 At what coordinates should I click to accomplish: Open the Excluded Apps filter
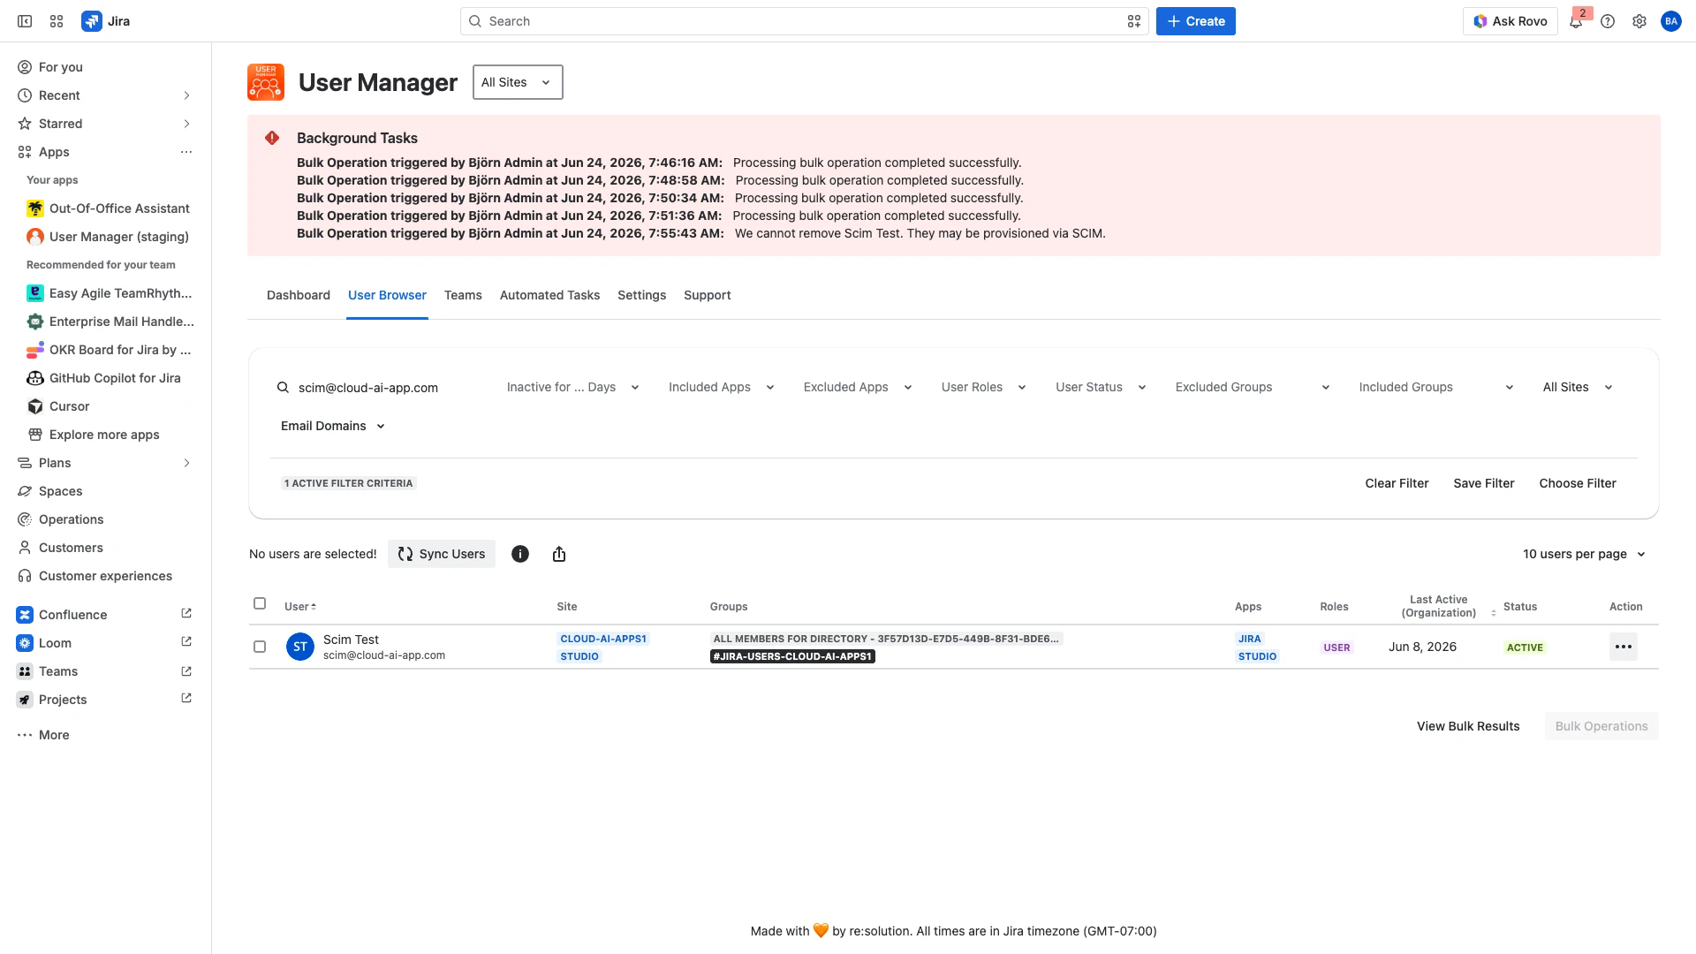click(x=857, y=387)
